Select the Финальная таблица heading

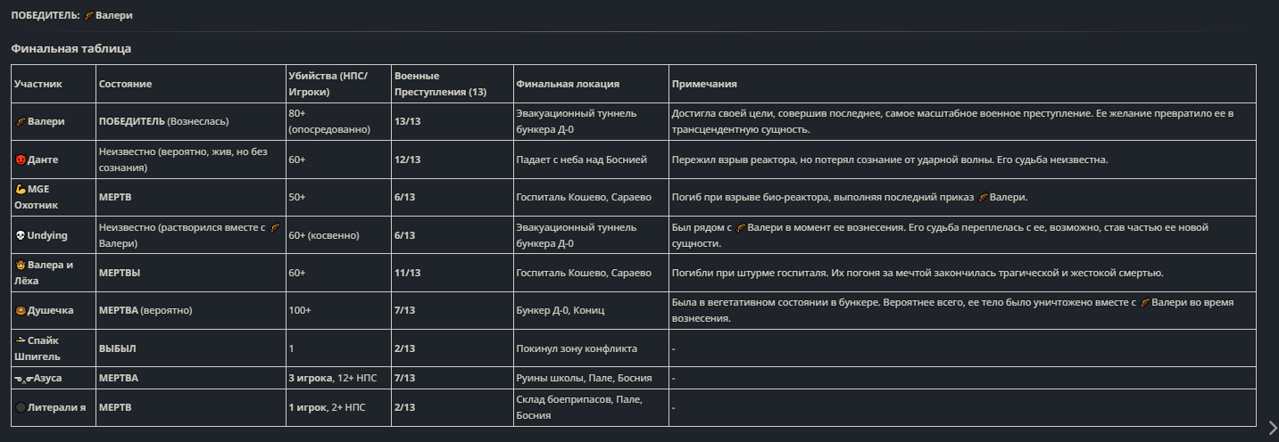[x=71, y=48]
